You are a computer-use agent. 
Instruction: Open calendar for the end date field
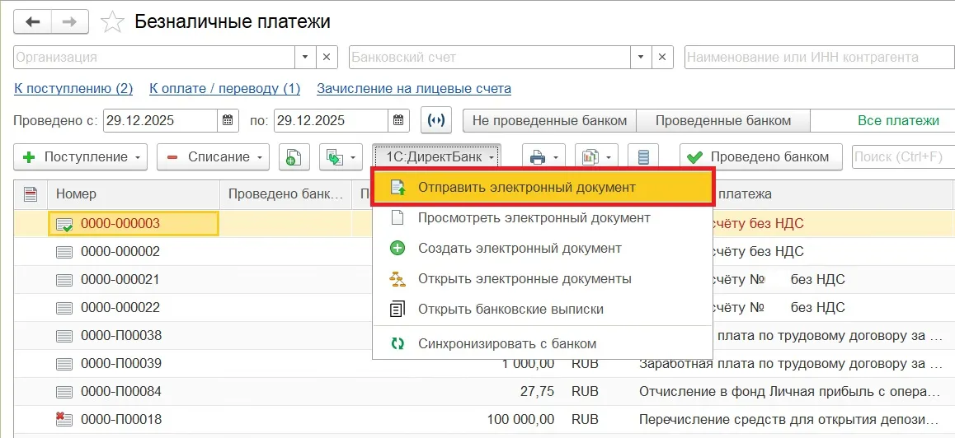pos(399,120)
